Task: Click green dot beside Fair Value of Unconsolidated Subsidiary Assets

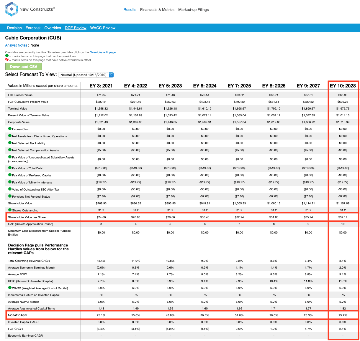Action: pyautogui.click(x=10, y=157)
